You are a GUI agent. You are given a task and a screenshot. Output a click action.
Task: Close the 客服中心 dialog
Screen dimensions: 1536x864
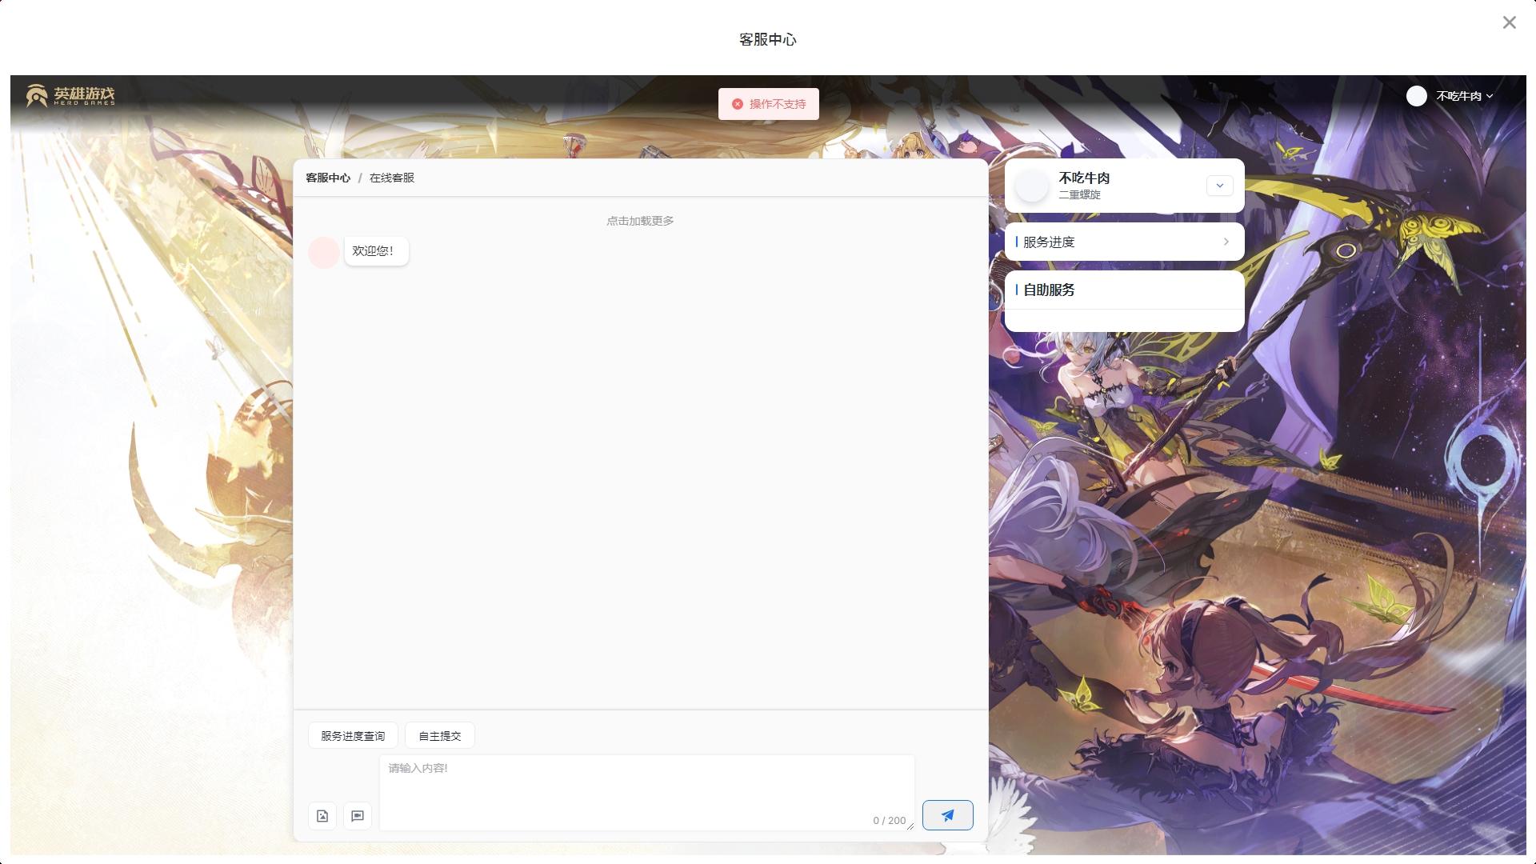point(1509,22)
